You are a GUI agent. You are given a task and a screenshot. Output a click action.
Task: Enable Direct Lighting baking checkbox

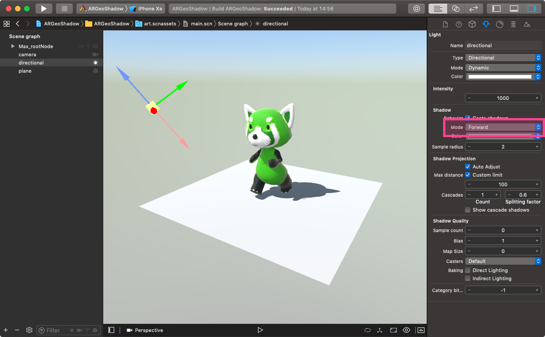pos(468,270)
